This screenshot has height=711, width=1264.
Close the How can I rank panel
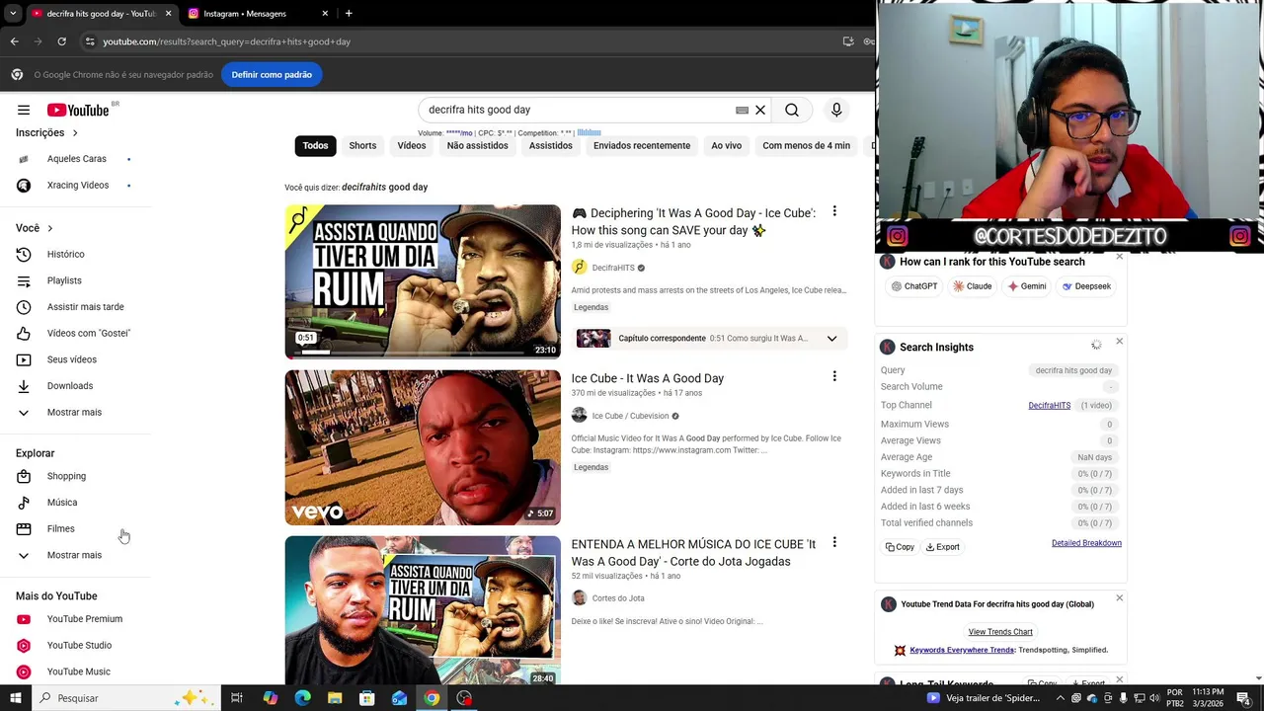click(x=1119, y=257)
